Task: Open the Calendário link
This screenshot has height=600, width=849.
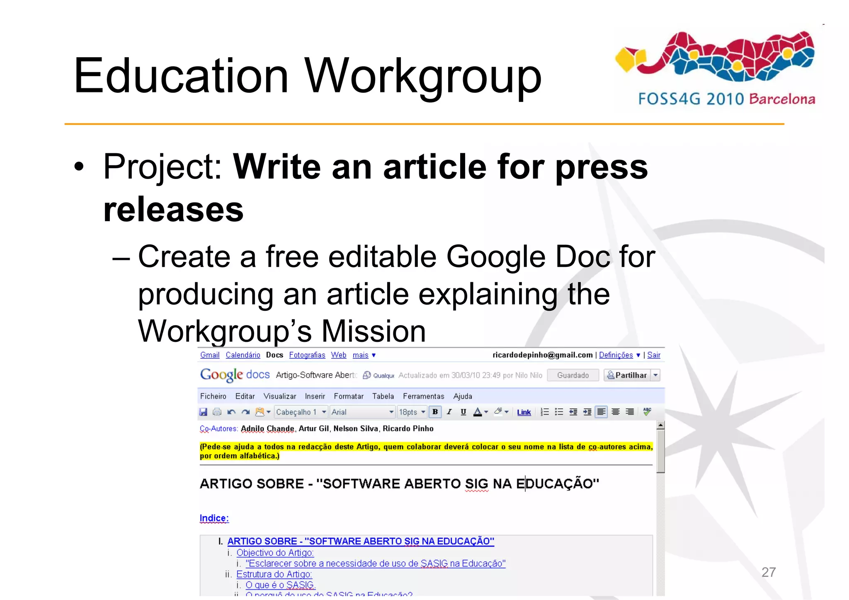Action: [x=243, y=355]
